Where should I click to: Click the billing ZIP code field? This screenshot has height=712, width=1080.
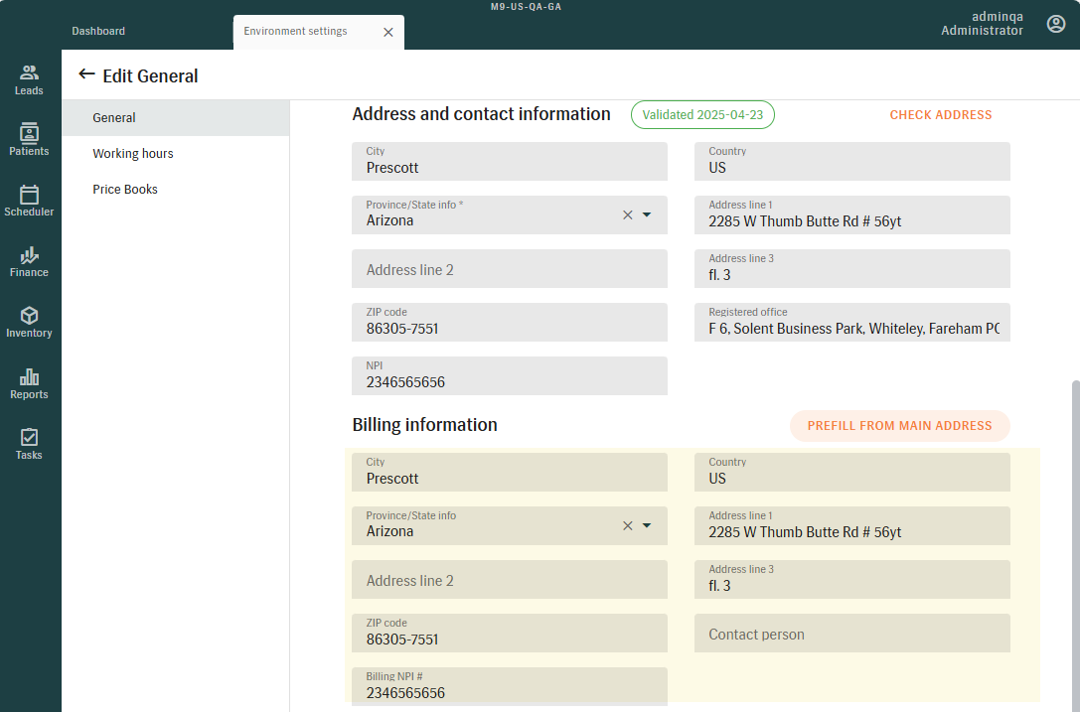(509, 633)
